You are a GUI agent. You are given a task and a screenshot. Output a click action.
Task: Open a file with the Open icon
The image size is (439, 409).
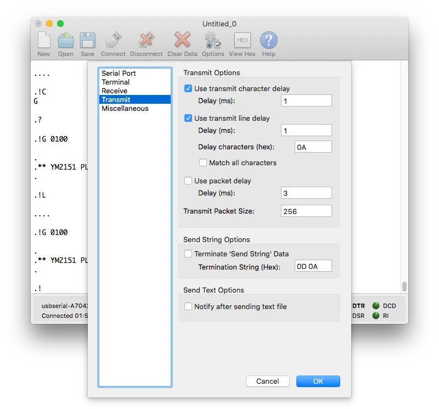(66, 40)
